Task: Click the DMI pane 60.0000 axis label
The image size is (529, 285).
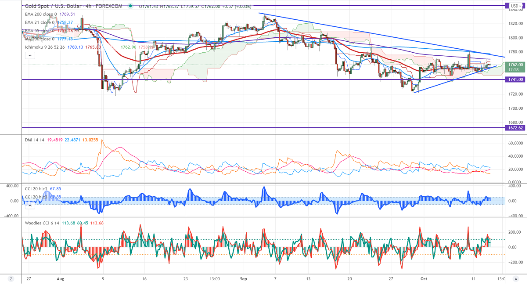Action: [x=516, y=143]
